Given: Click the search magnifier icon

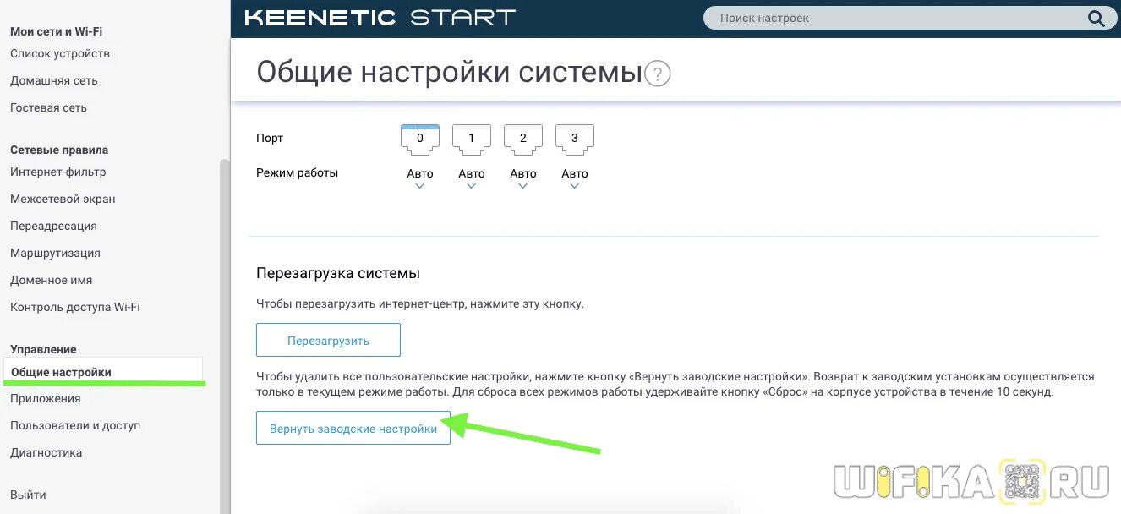Looking at the screenshot, I should 1096,18.
